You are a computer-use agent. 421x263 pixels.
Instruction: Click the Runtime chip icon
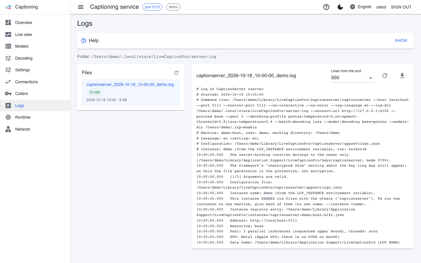pyautogui.click(x=8, y=117)
